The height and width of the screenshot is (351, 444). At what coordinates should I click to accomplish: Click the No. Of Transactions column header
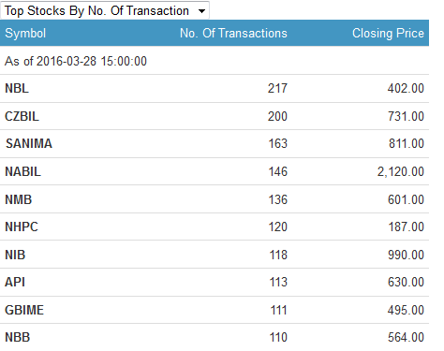[233, 33]
